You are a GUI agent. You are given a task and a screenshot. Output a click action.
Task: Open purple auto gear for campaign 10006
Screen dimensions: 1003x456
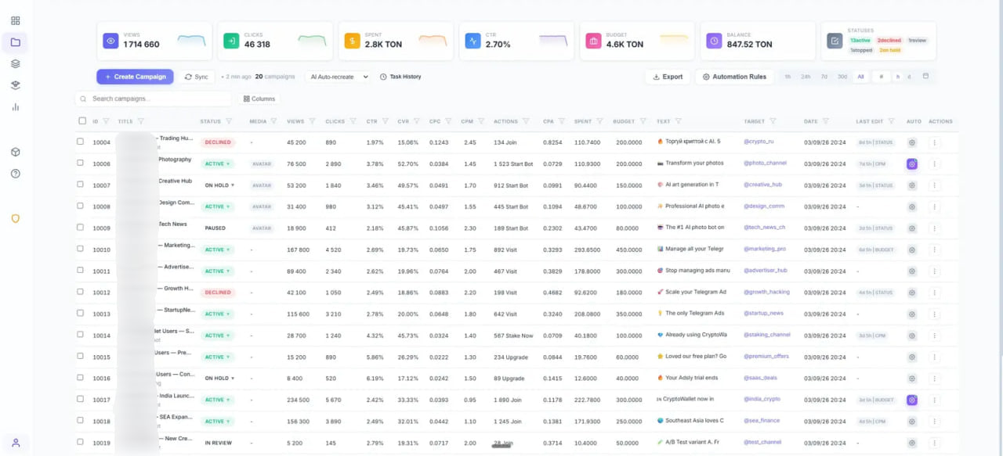tap(912, 164)
